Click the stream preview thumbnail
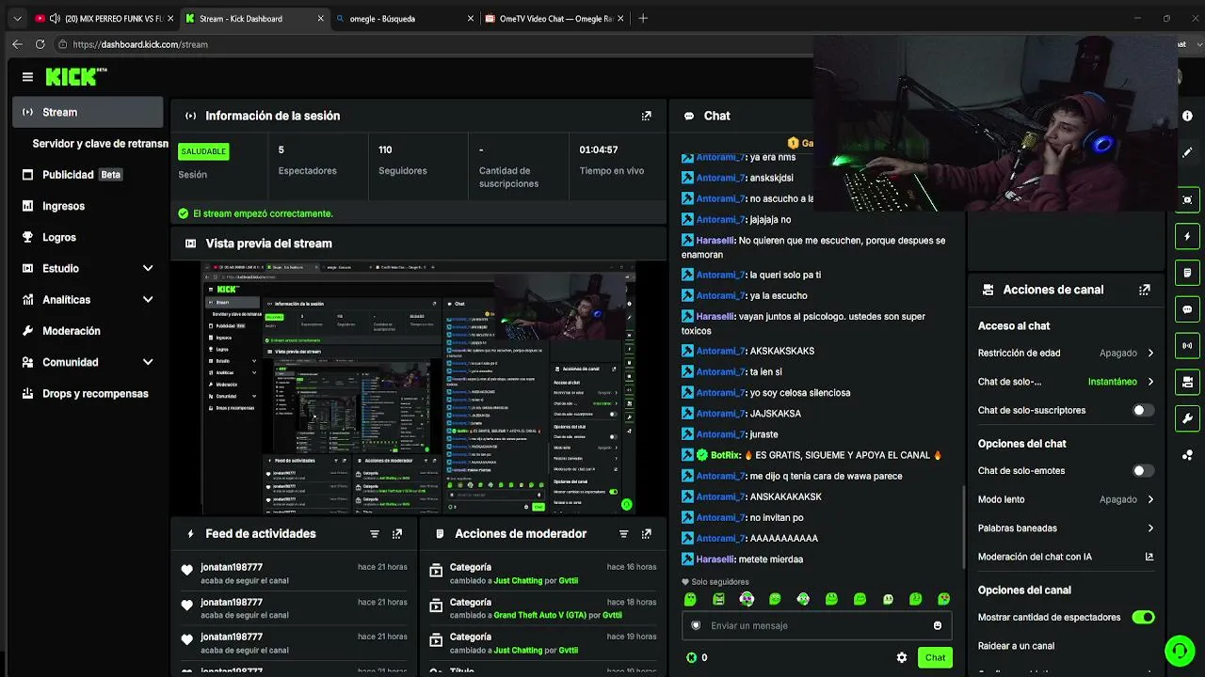The width and height of the screenshot is (1205, 677). point(419,388)
